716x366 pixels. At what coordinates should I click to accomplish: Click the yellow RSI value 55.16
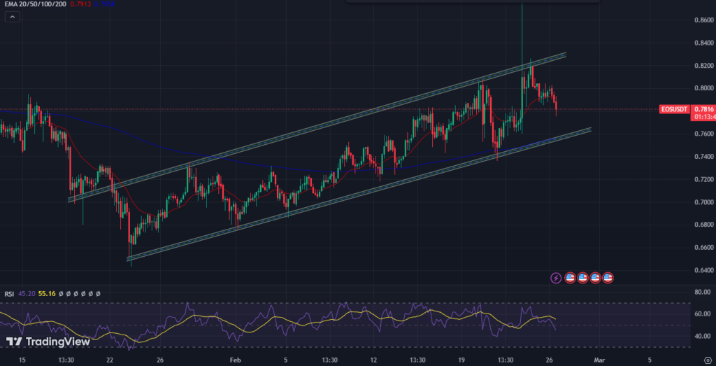point(48,294)
